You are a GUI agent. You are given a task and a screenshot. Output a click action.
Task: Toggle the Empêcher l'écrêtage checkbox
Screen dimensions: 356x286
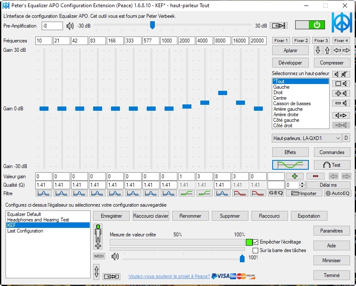(x=256, y=242)
